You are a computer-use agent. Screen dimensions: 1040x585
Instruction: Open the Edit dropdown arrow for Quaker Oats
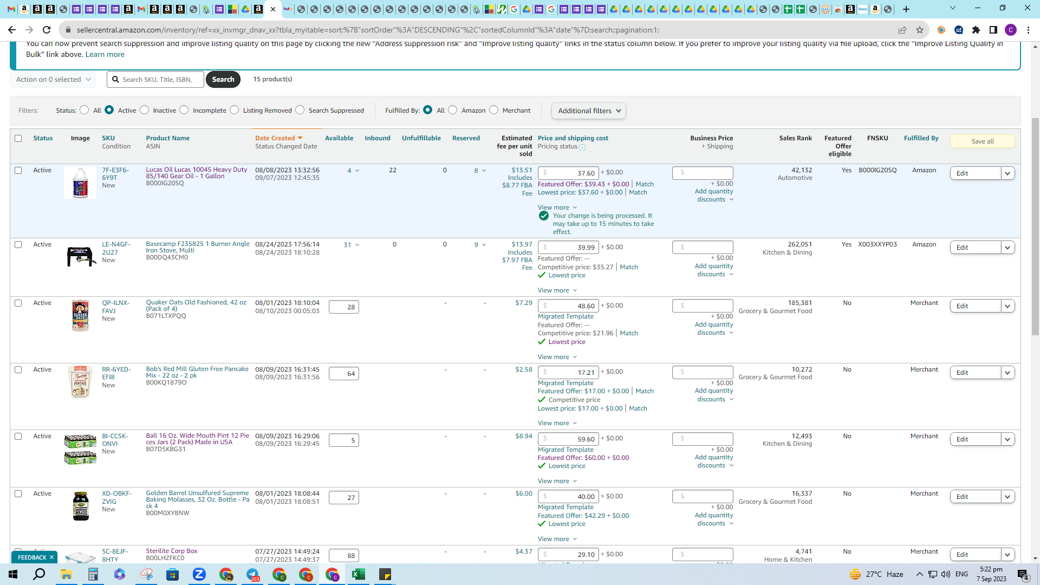(1007, 306)
